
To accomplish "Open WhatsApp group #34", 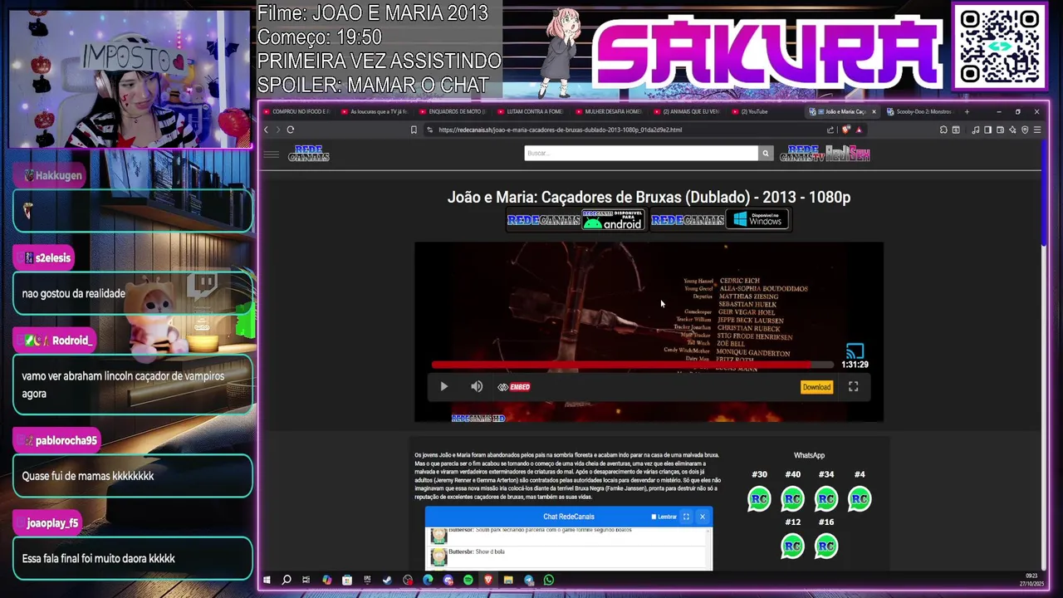I will pyautogui.click(x=825, y=498).
